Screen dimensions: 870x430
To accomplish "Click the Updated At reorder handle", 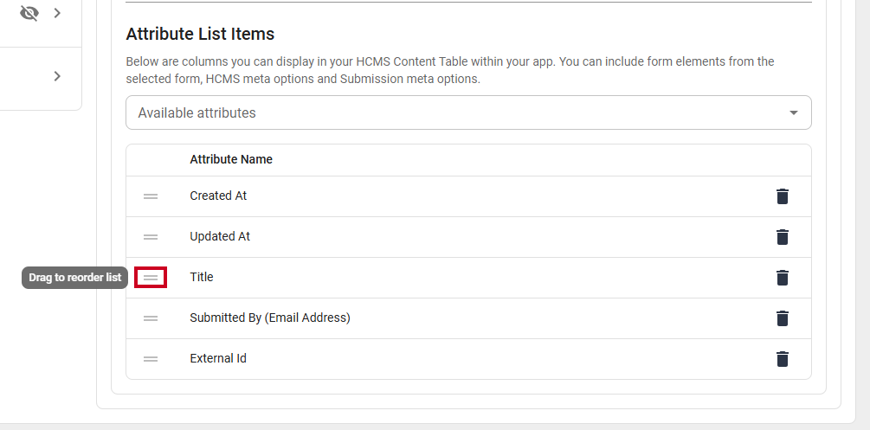I will [x=151, y=237].
